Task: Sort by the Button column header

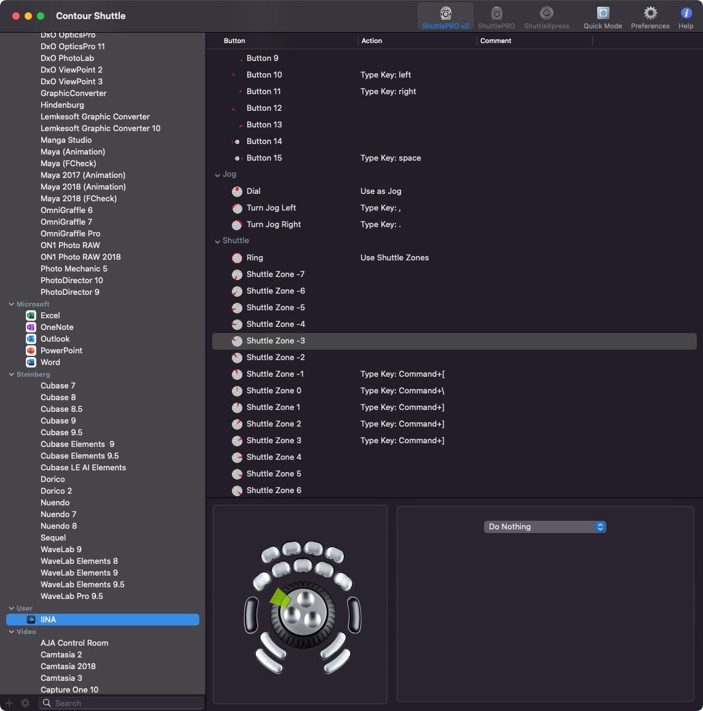Action: (x=234, y=41)
